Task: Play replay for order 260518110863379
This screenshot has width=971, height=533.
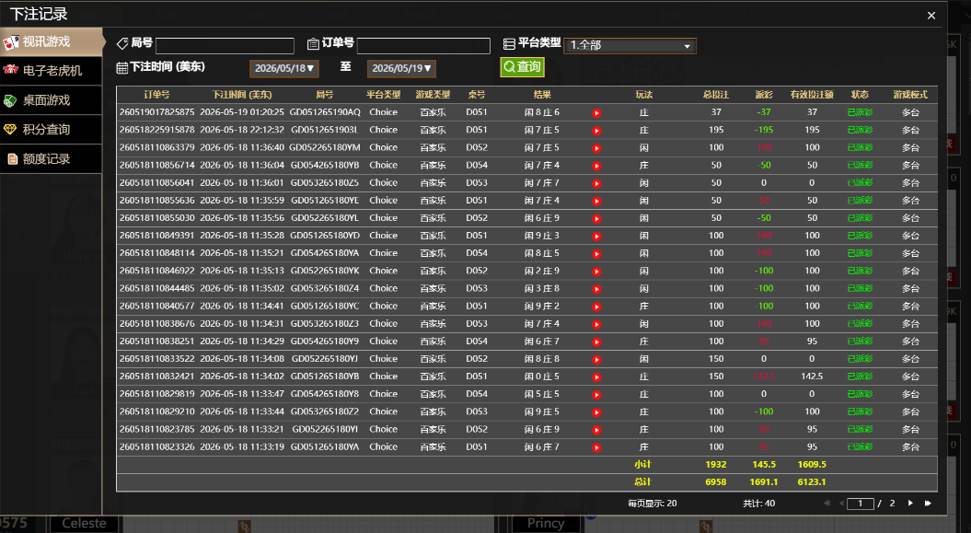Action: pyautogui.click(x=596, y=148)
